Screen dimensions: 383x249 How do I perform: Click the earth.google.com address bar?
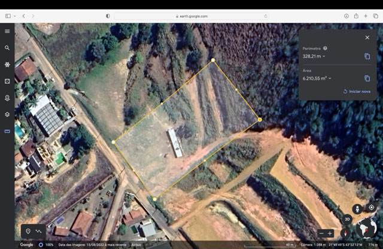tap(191, 16)
